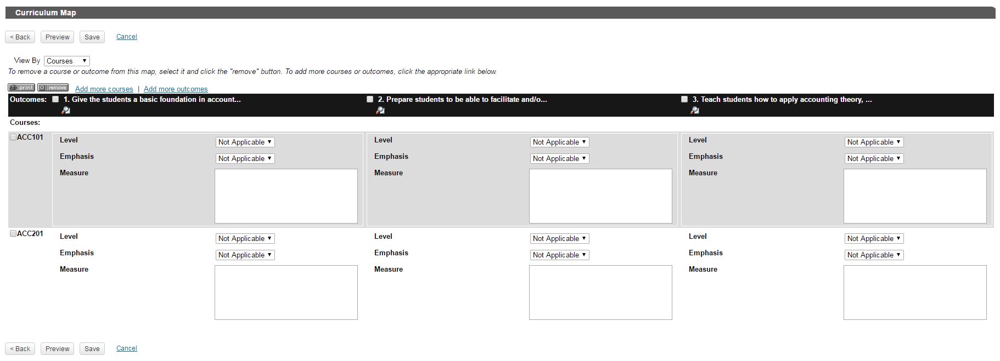
Task: Open ACC201 Level dropdown for outcome 1
Action: [x=245, y=238]
